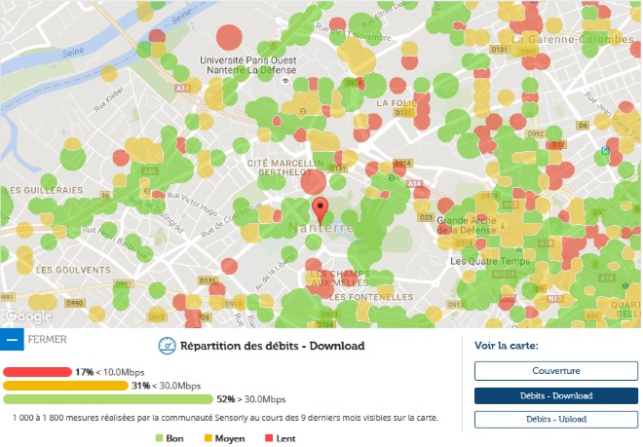Click the A14 highway shield near La Folie
The image size is (643, 447).
pyautogui.click(x=415, y=183)
